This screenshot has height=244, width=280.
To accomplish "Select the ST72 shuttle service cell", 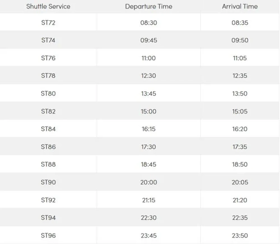I will [48, 23].
